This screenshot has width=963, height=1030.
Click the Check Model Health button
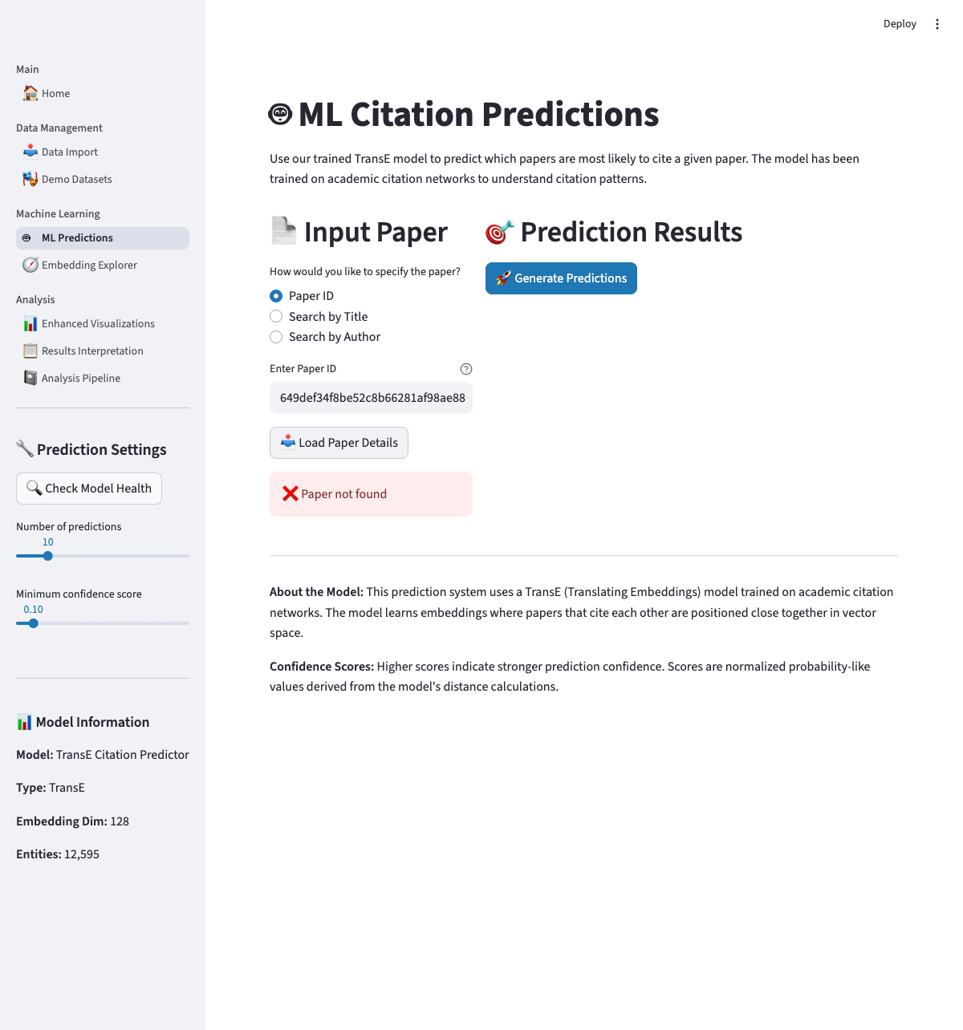(89, 489)
